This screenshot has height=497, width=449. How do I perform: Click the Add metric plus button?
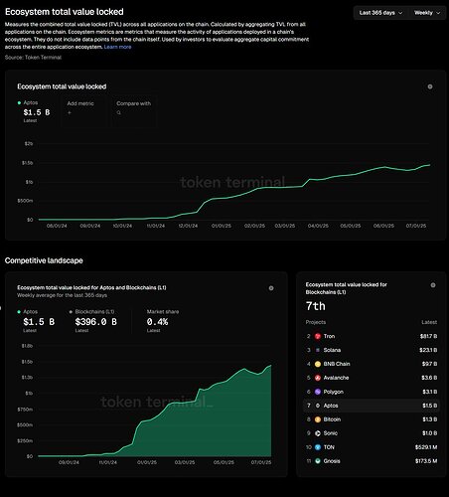pyautogui.click(x=70, y=113)
